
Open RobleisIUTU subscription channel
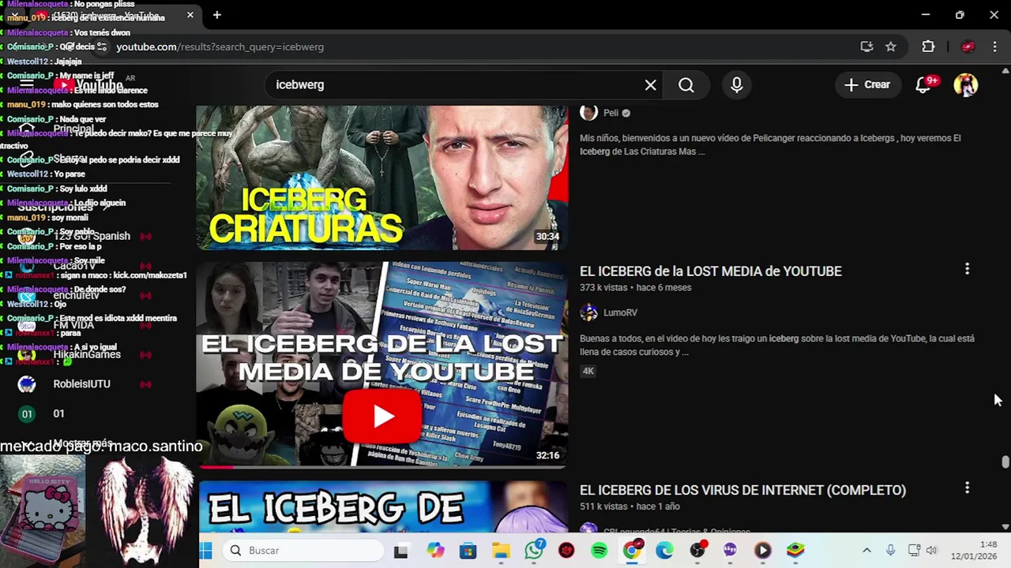pyautogui.click(x=87, y=384)
